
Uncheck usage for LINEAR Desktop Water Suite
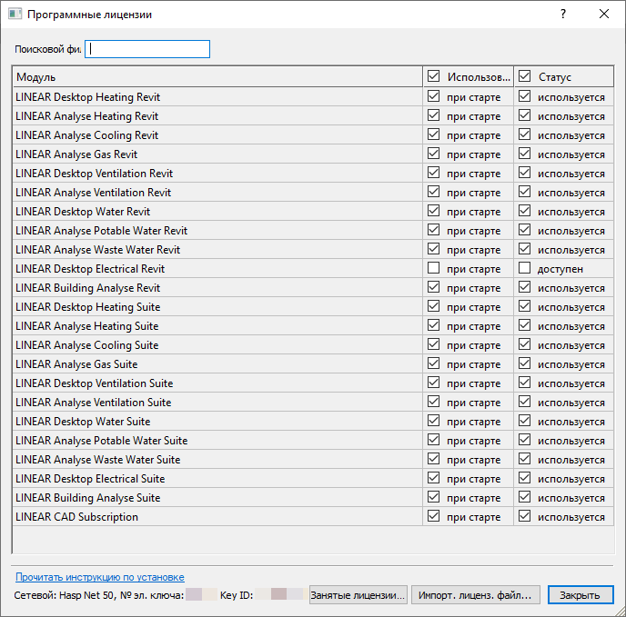[x=433, y=421]
